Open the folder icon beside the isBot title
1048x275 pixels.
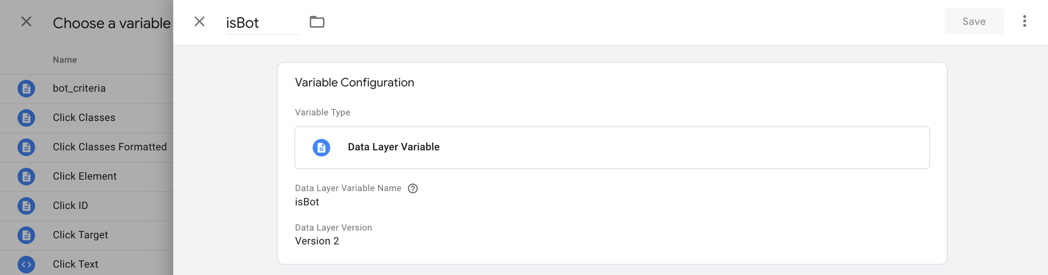(x=317, y=21)
